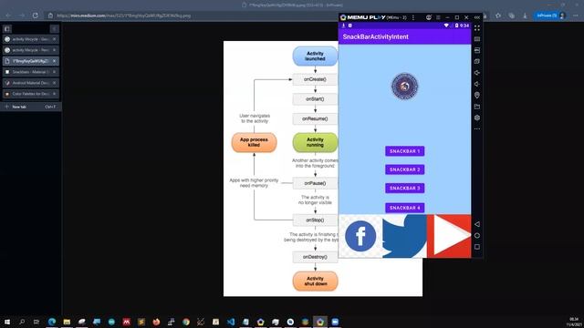
Task: Decrease emulator volume with speaker-down icon
Action: tap(477, 84)
